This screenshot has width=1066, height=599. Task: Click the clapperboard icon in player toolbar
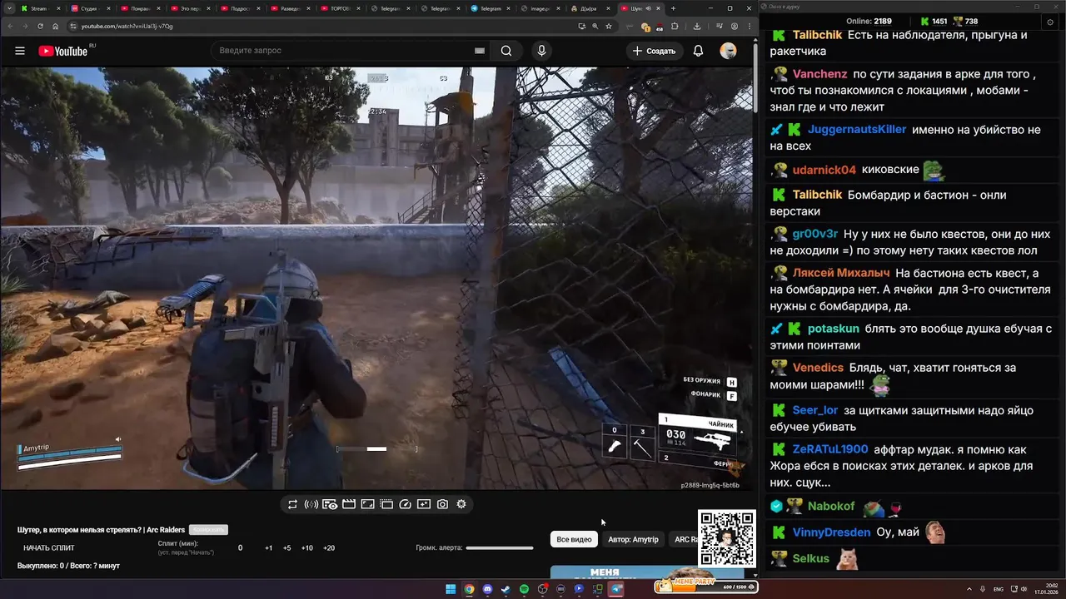coord(349,504)
